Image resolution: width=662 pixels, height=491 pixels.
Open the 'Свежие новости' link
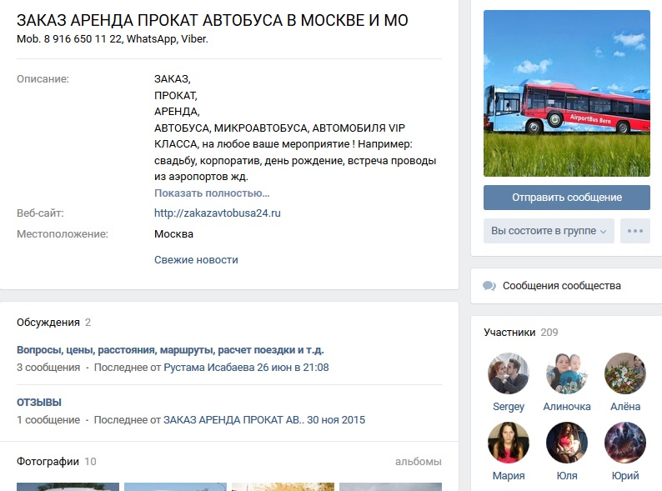tap(196, 260)
